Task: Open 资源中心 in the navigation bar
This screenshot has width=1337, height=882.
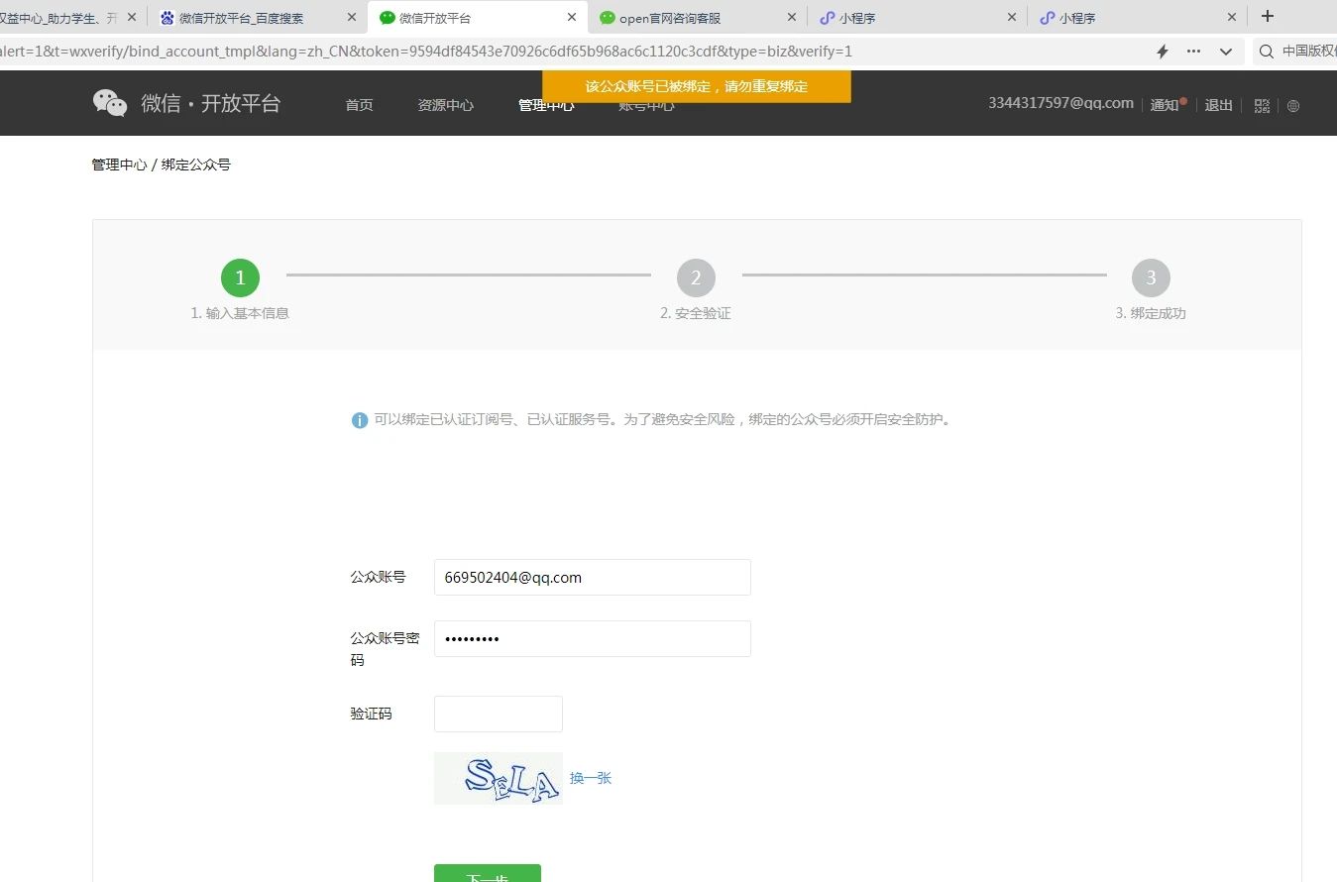Action: point(445,105)
